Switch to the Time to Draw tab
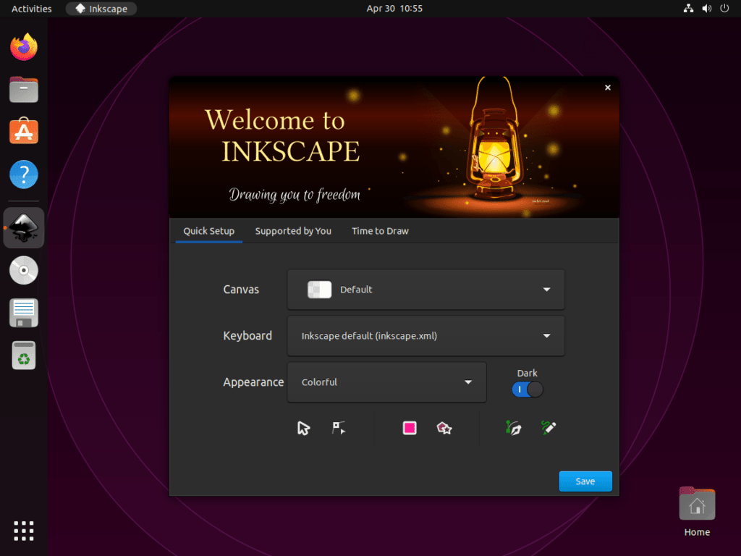741x556 pixels. tap(379, 231)
